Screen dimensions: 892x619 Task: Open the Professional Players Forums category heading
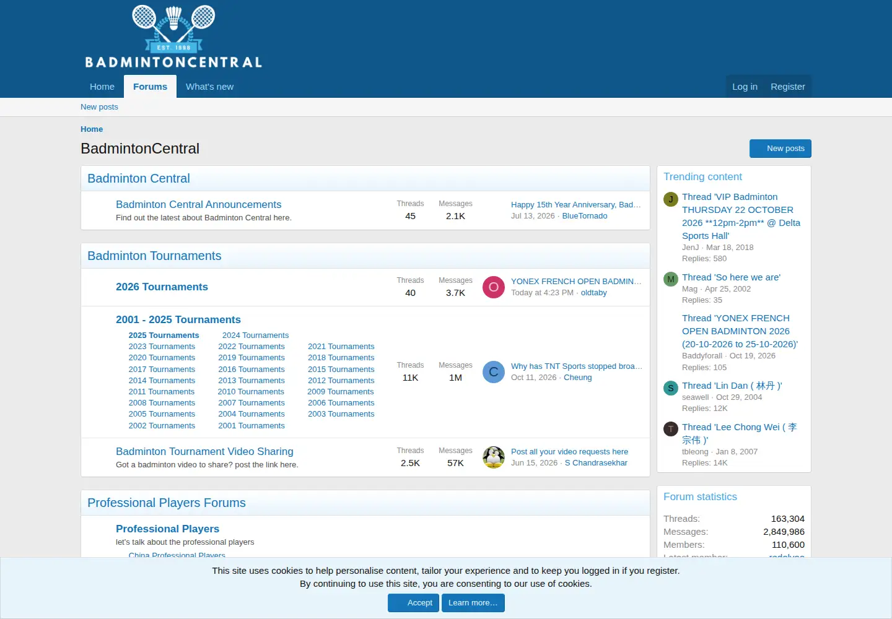click(167, 503)
